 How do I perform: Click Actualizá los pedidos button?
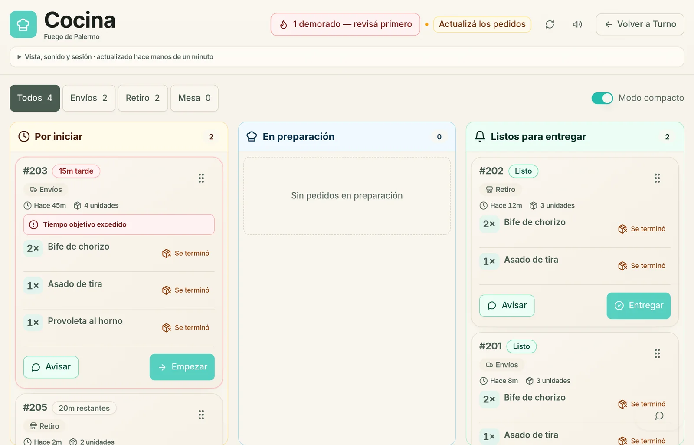coord(482,24)
